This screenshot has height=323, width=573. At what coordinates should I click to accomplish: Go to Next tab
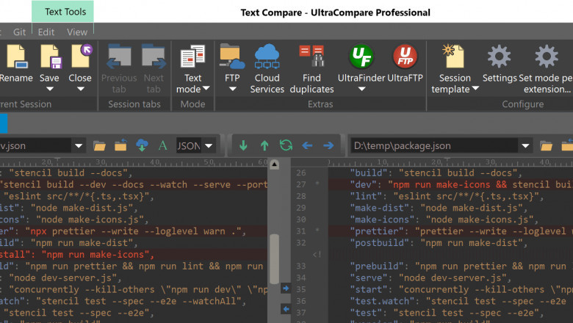(154, 57)
